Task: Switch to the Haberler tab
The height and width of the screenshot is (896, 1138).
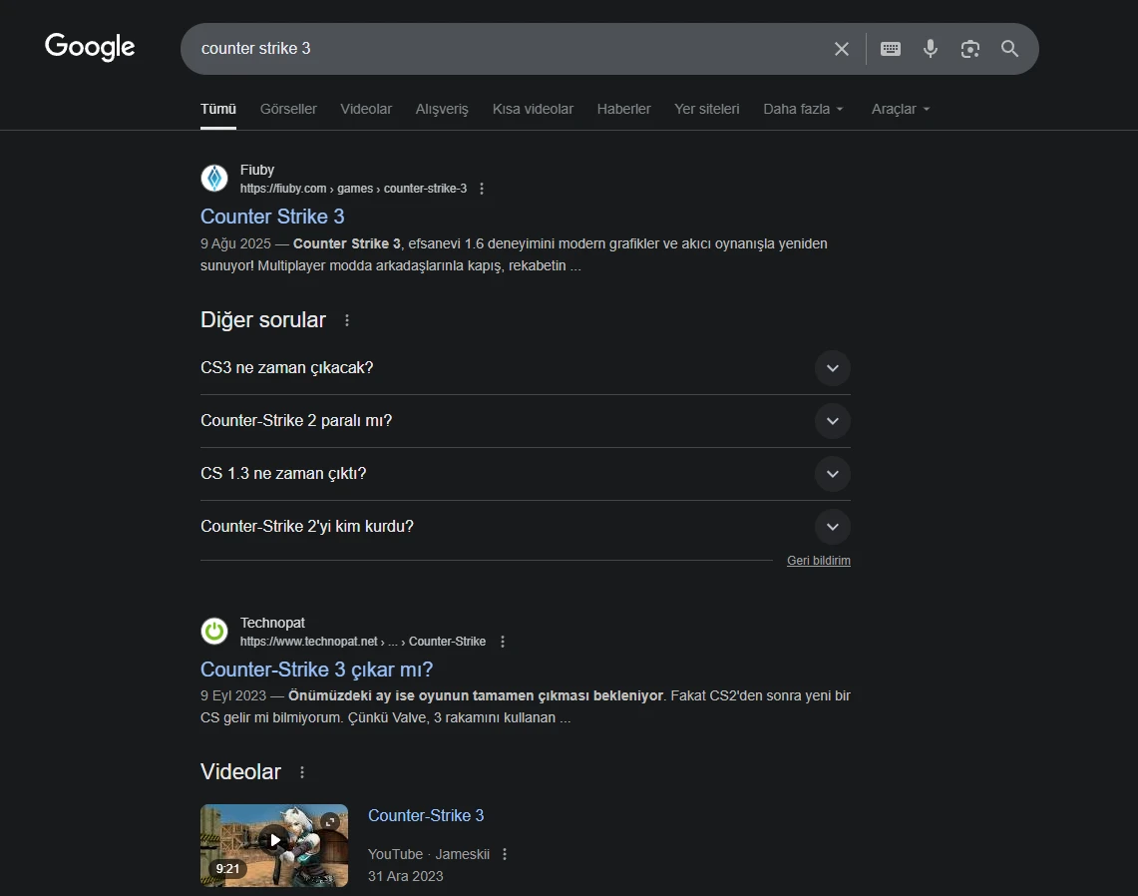Action: pyautogui.click(x=623, y=109)
